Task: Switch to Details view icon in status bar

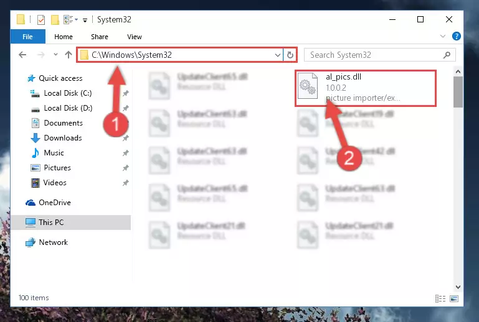Action: [440, 299]
